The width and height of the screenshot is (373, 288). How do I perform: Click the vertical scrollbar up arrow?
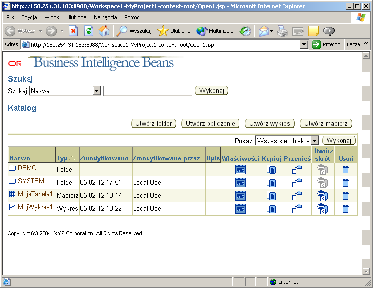(x=366, y=56)
